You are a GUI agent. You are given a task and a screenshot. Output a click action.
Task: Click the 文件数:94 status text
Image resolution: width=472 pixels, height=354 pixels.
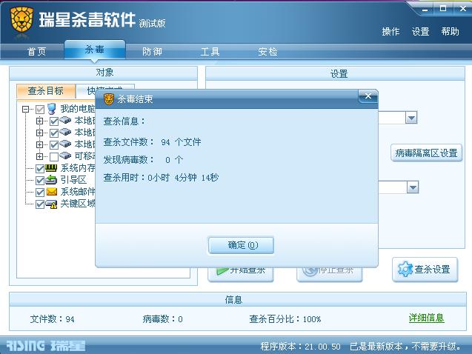pos(52,318)
